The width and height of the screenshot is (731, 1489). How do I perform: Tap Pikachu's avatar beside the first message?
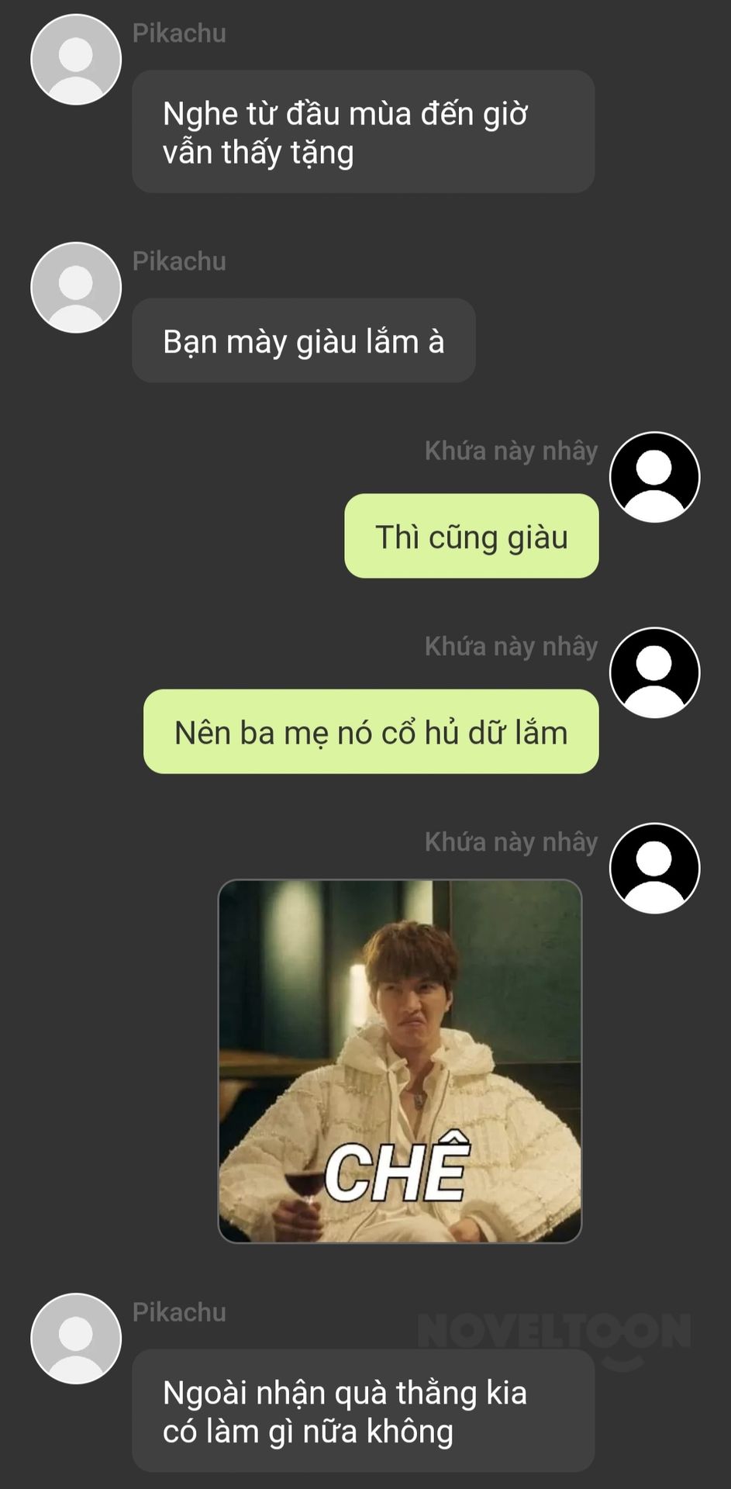76,60
